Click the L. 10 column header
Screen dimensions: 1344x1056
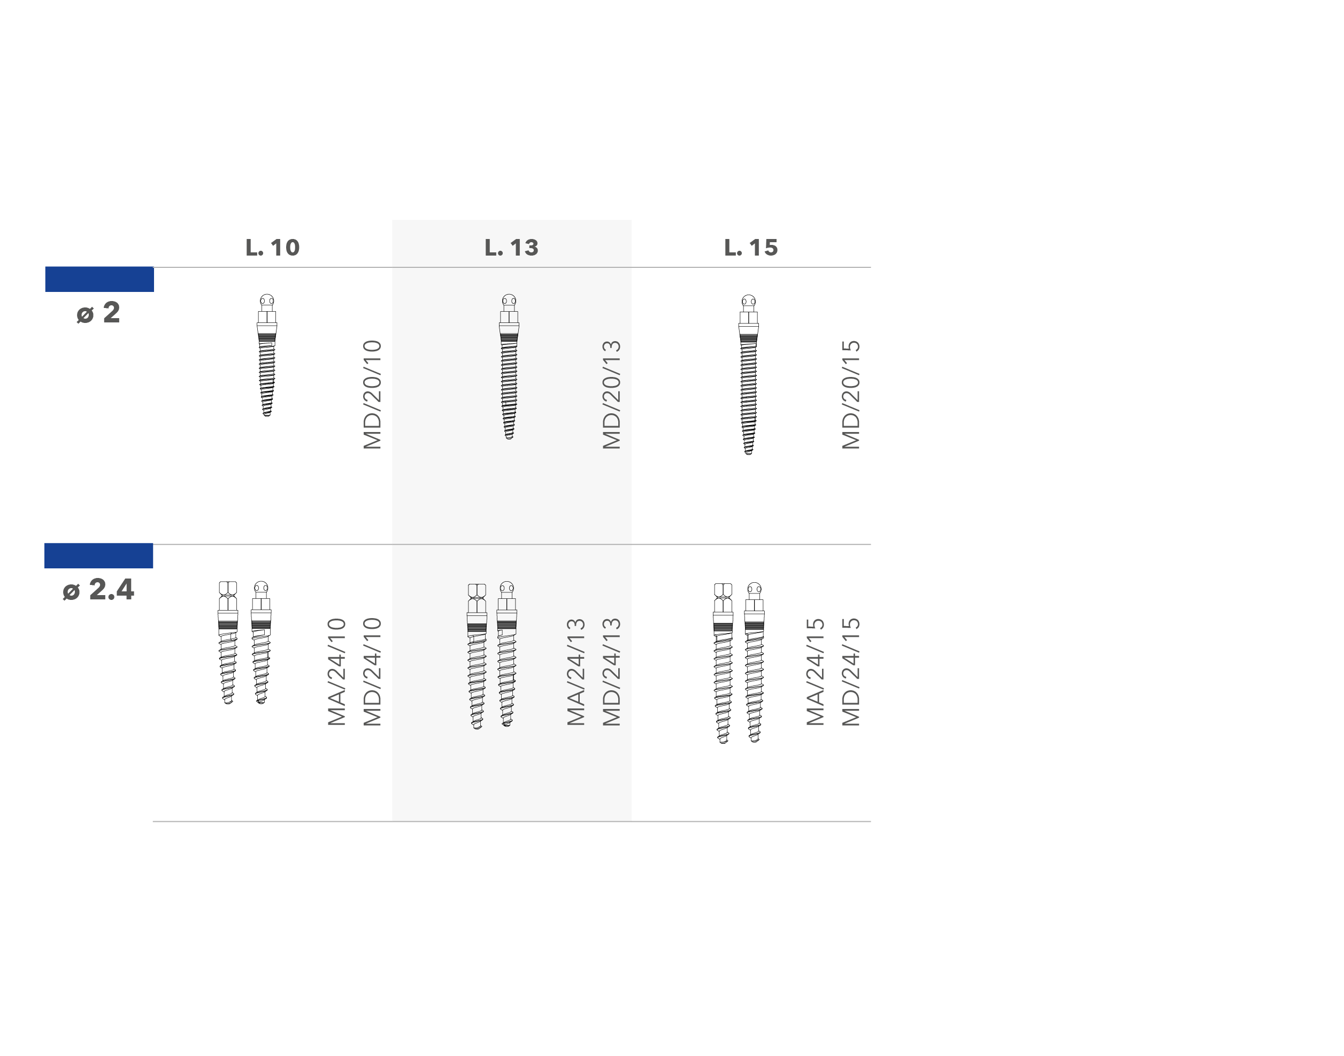272,248
